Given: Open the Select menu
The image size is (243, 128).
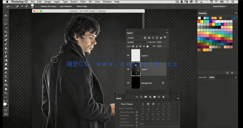Looking at the screenshot, I should point(74,2).
